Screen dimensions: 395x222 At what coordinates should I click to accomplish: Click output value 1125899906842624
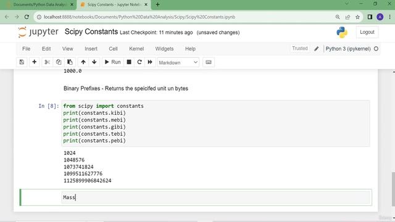tap(88, 181)
